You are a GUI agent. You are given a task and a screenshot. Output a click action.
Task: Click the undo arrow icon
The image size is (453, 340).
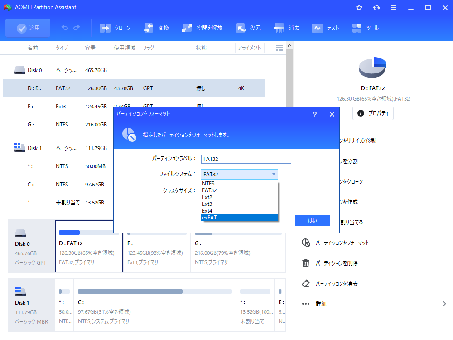[x=65, y=28]
